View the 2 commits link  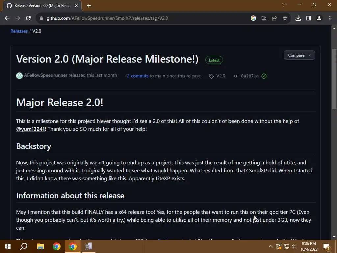pyautogui.click(x=138, y=76)
